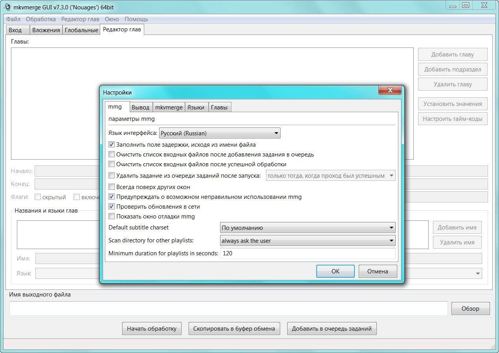
Task: Switch to the "Вывод" settings tab
Action: (x=140, y=107)
